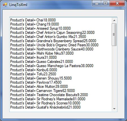The width and height of the screenshot is (127, 121).
Task: Click the vertical scrollbar thumb
Action: pyautogui.click(x=114, y=35)
